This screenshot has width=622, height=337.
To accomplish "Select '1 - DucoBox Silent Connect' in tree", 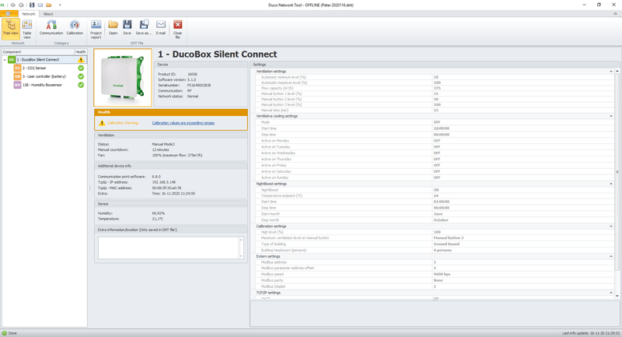I will (37, 60).
